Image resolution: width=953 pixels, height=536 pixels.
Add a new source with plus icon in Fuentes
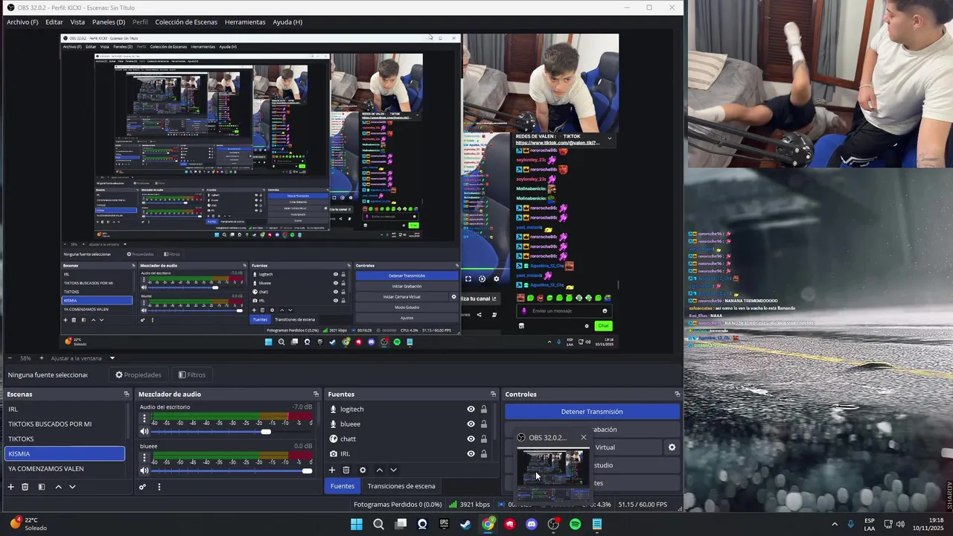[x=332, y=470]
